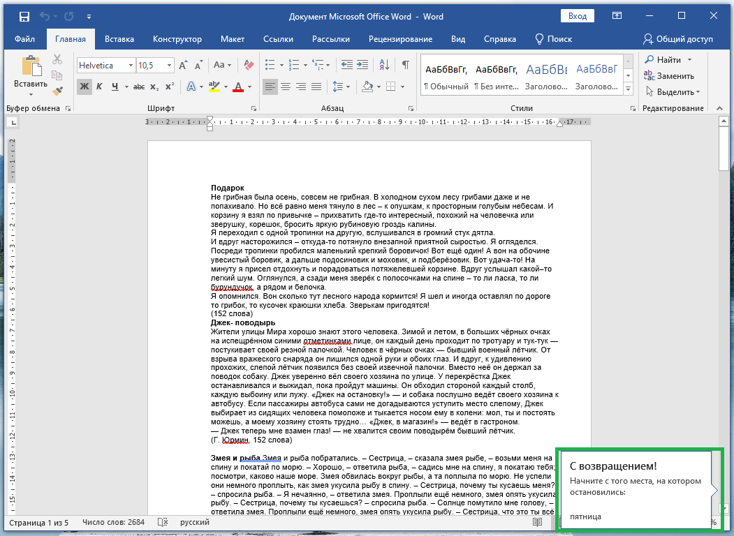Apply the yellow text highlight color
This screenshot has width=734, height=536.
pos(214,87)
